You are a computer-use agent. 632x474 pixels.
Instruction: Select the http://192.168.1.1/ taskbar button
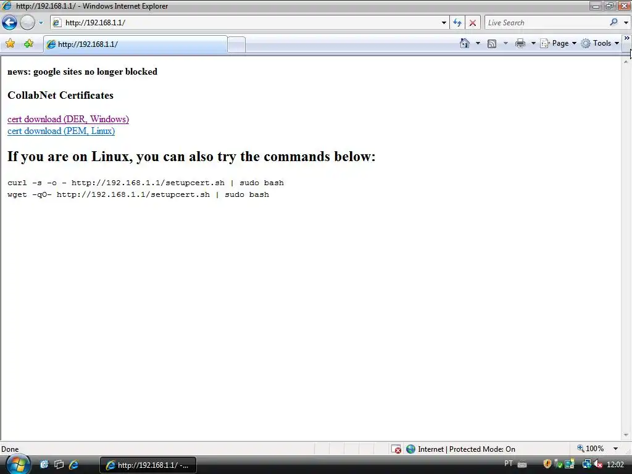[148, 465]
